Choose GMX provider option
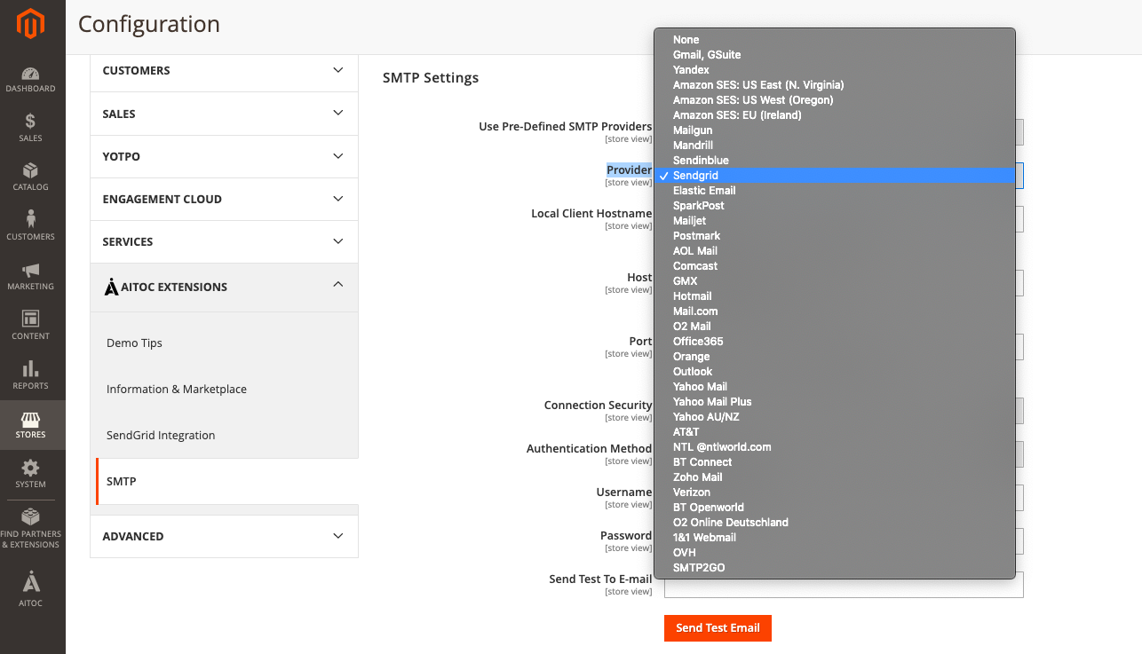This screenshot has height=654, width=1142. pos(835,281)
